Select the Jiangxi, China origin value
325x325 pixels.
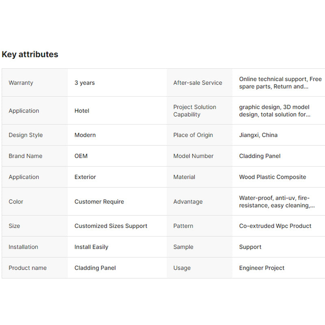click(258, 135)
